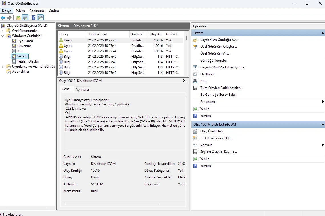The image size is (325, 216).
Task: Click the blue Help question mark toolbar icon
Action: (33, 18)
